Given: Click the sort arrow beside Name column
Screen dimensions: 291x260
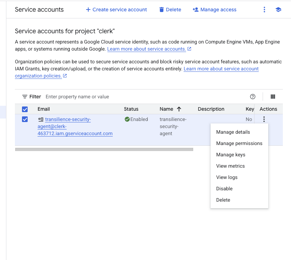Looking at the screenshot, I should point(179,109).
